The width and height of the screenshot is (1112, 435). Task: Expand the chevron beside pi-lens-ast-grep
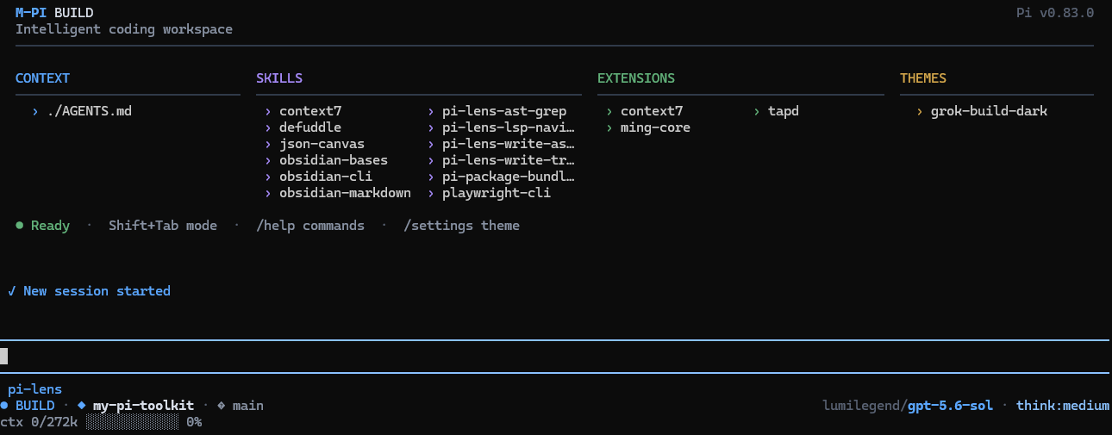coord(431,111)
